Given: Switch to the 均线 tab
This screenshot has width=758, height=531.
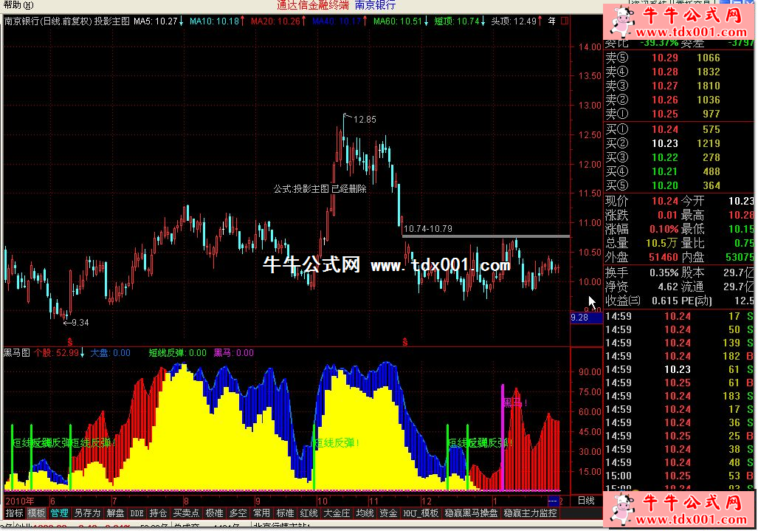Looking at the screenshot, I should tap(365, 513).
